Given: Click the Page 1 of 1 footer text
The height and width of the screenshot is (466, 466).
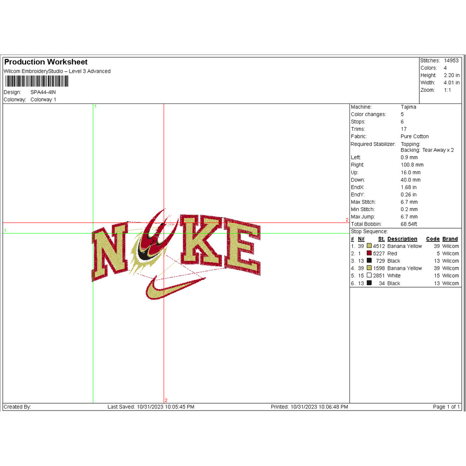Looking at the screenshot, I should (x=446, y=407).
